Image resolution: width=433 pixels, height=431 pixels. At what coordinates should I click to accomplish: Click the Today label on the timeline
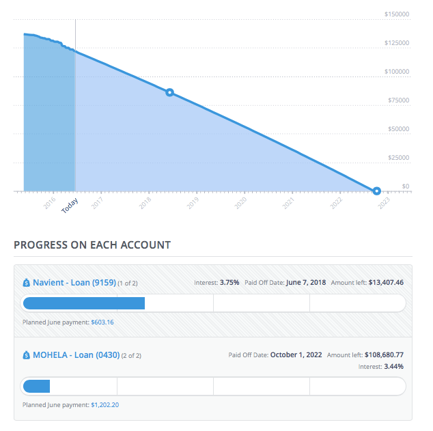pyautogui.click(x=70, y=206)
